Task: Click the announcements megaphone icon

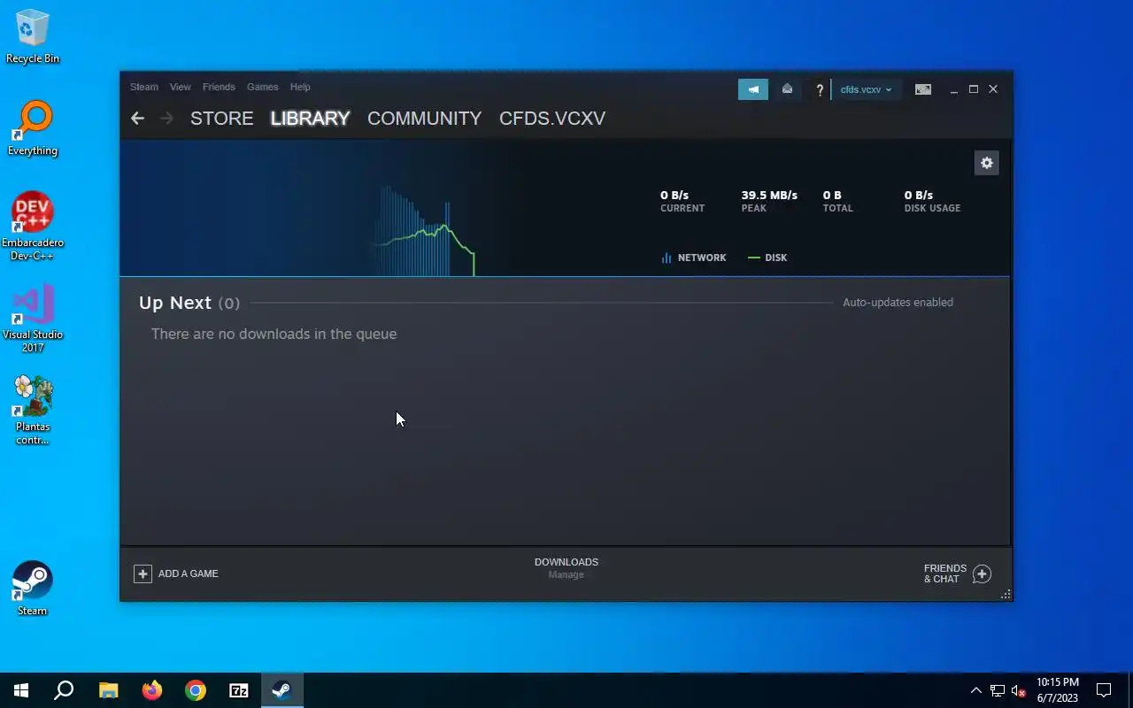Action: 753,89
